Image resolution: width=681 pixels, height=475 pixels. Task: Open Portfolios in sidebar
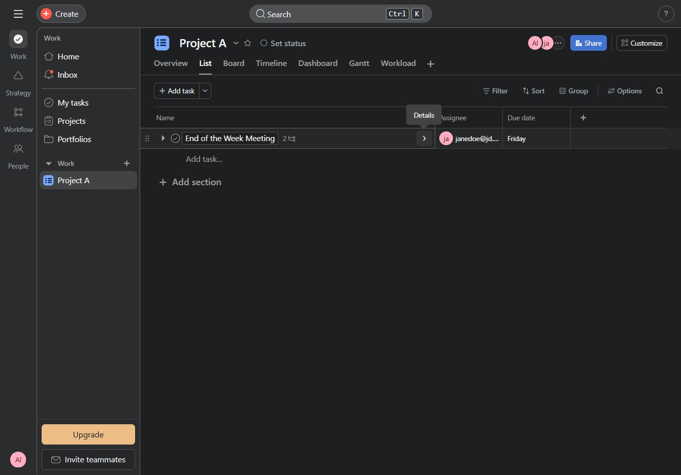[88, 139]
